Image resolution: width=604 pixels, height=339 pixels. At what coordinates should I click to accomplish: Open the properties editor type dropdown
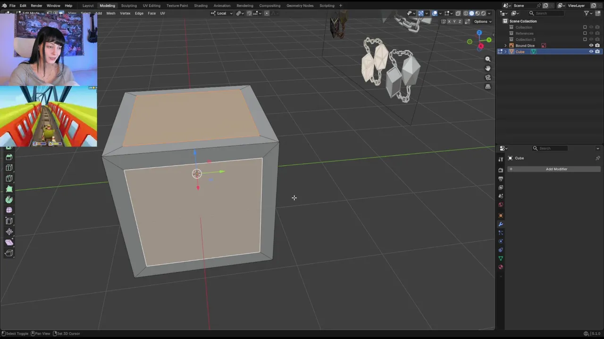click(x=504, y=148)
